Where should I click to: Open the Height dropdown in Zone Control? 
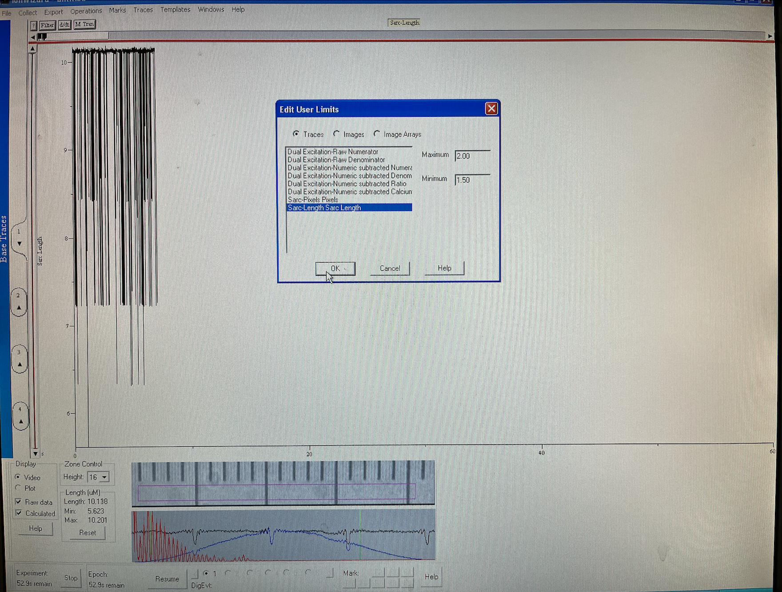click(x=104, y=477)
